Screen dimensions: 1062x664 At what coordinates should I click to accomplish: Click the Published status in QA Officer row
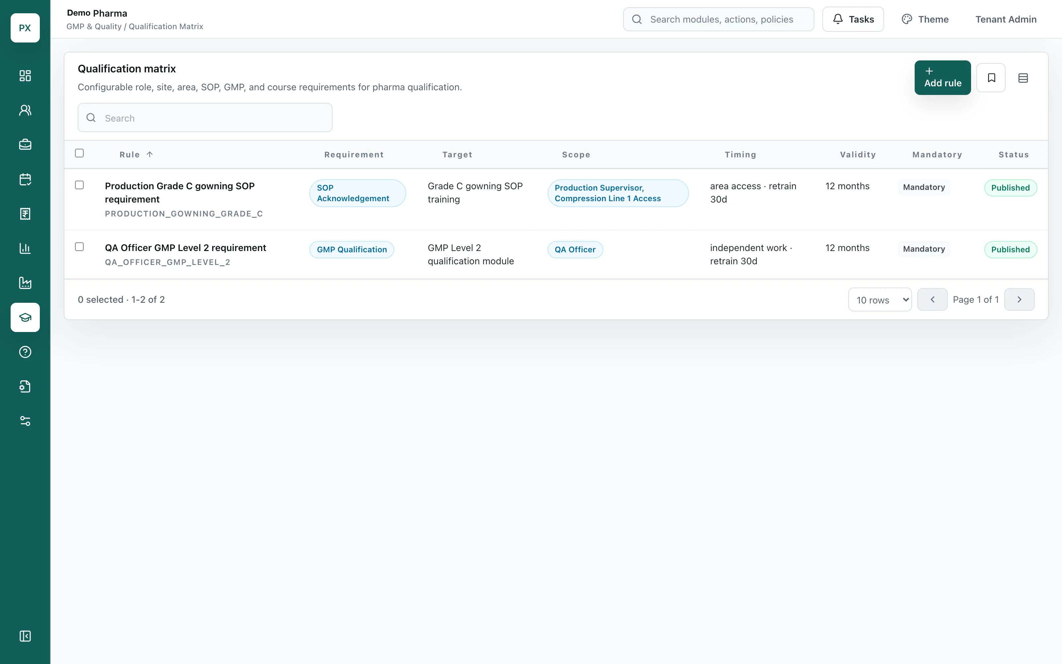pyautogui.click(x=1010, y=249)
